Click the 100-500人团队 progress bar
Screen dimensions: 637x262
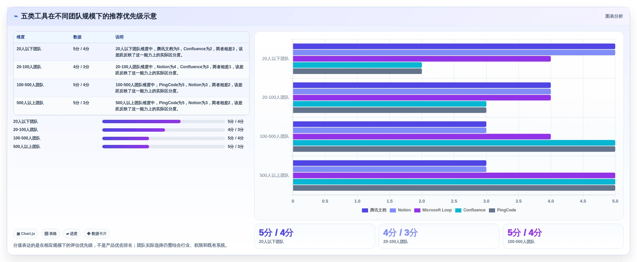coord(163,138)
